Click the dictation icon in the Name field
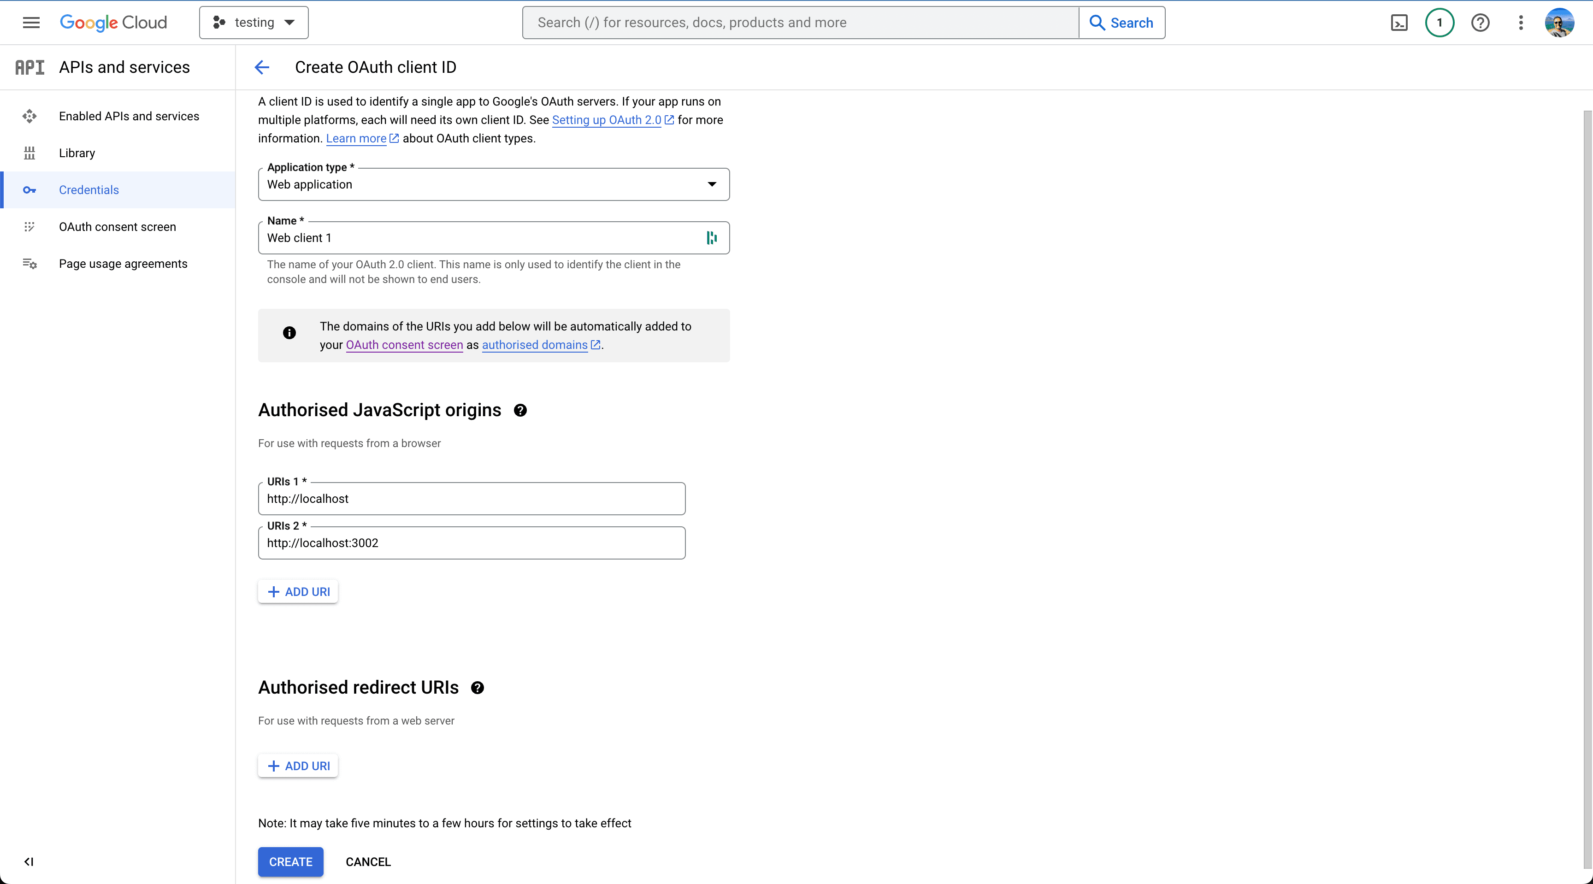Viewport: 1593px width, 884px height. click(x=711, y=238)
